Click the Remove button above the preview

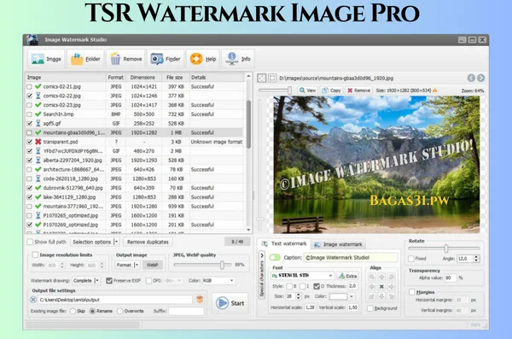pyautogui.click(x=358, y=91)
